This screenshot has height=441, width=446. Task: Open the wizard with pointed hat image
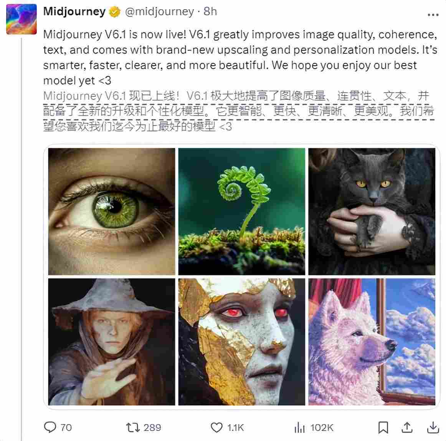click(x=111, y=340)
